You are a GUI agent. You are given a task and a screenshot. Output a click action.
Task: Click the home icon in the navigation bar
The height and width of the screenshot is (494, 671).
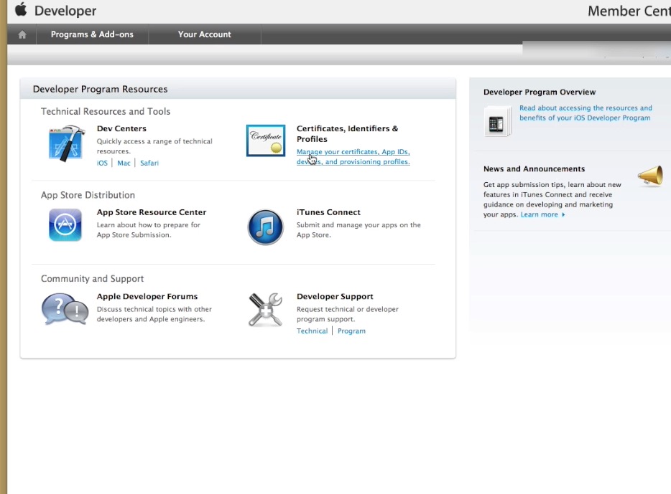click(21, 34)
